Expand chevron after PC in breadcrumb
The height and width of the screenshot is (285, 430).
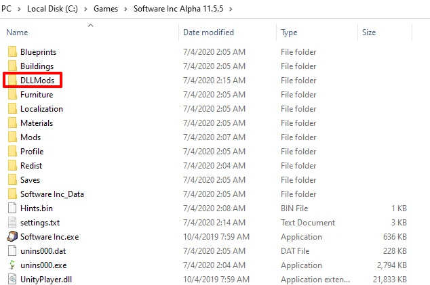pyautogui.click(x=19, y=9)
